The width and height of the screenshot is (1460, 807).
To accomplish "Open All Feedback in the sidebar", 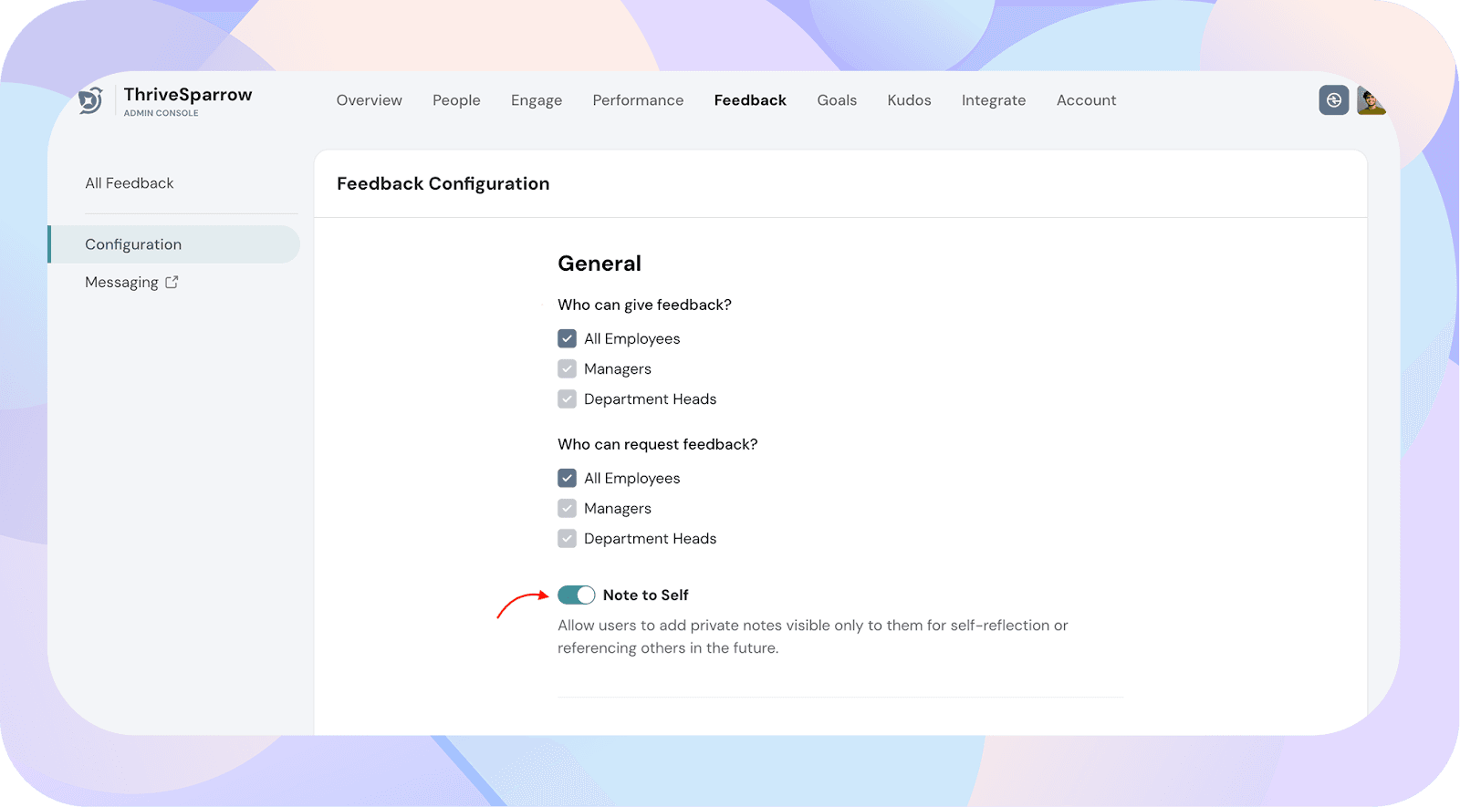I will coord(130,183).
